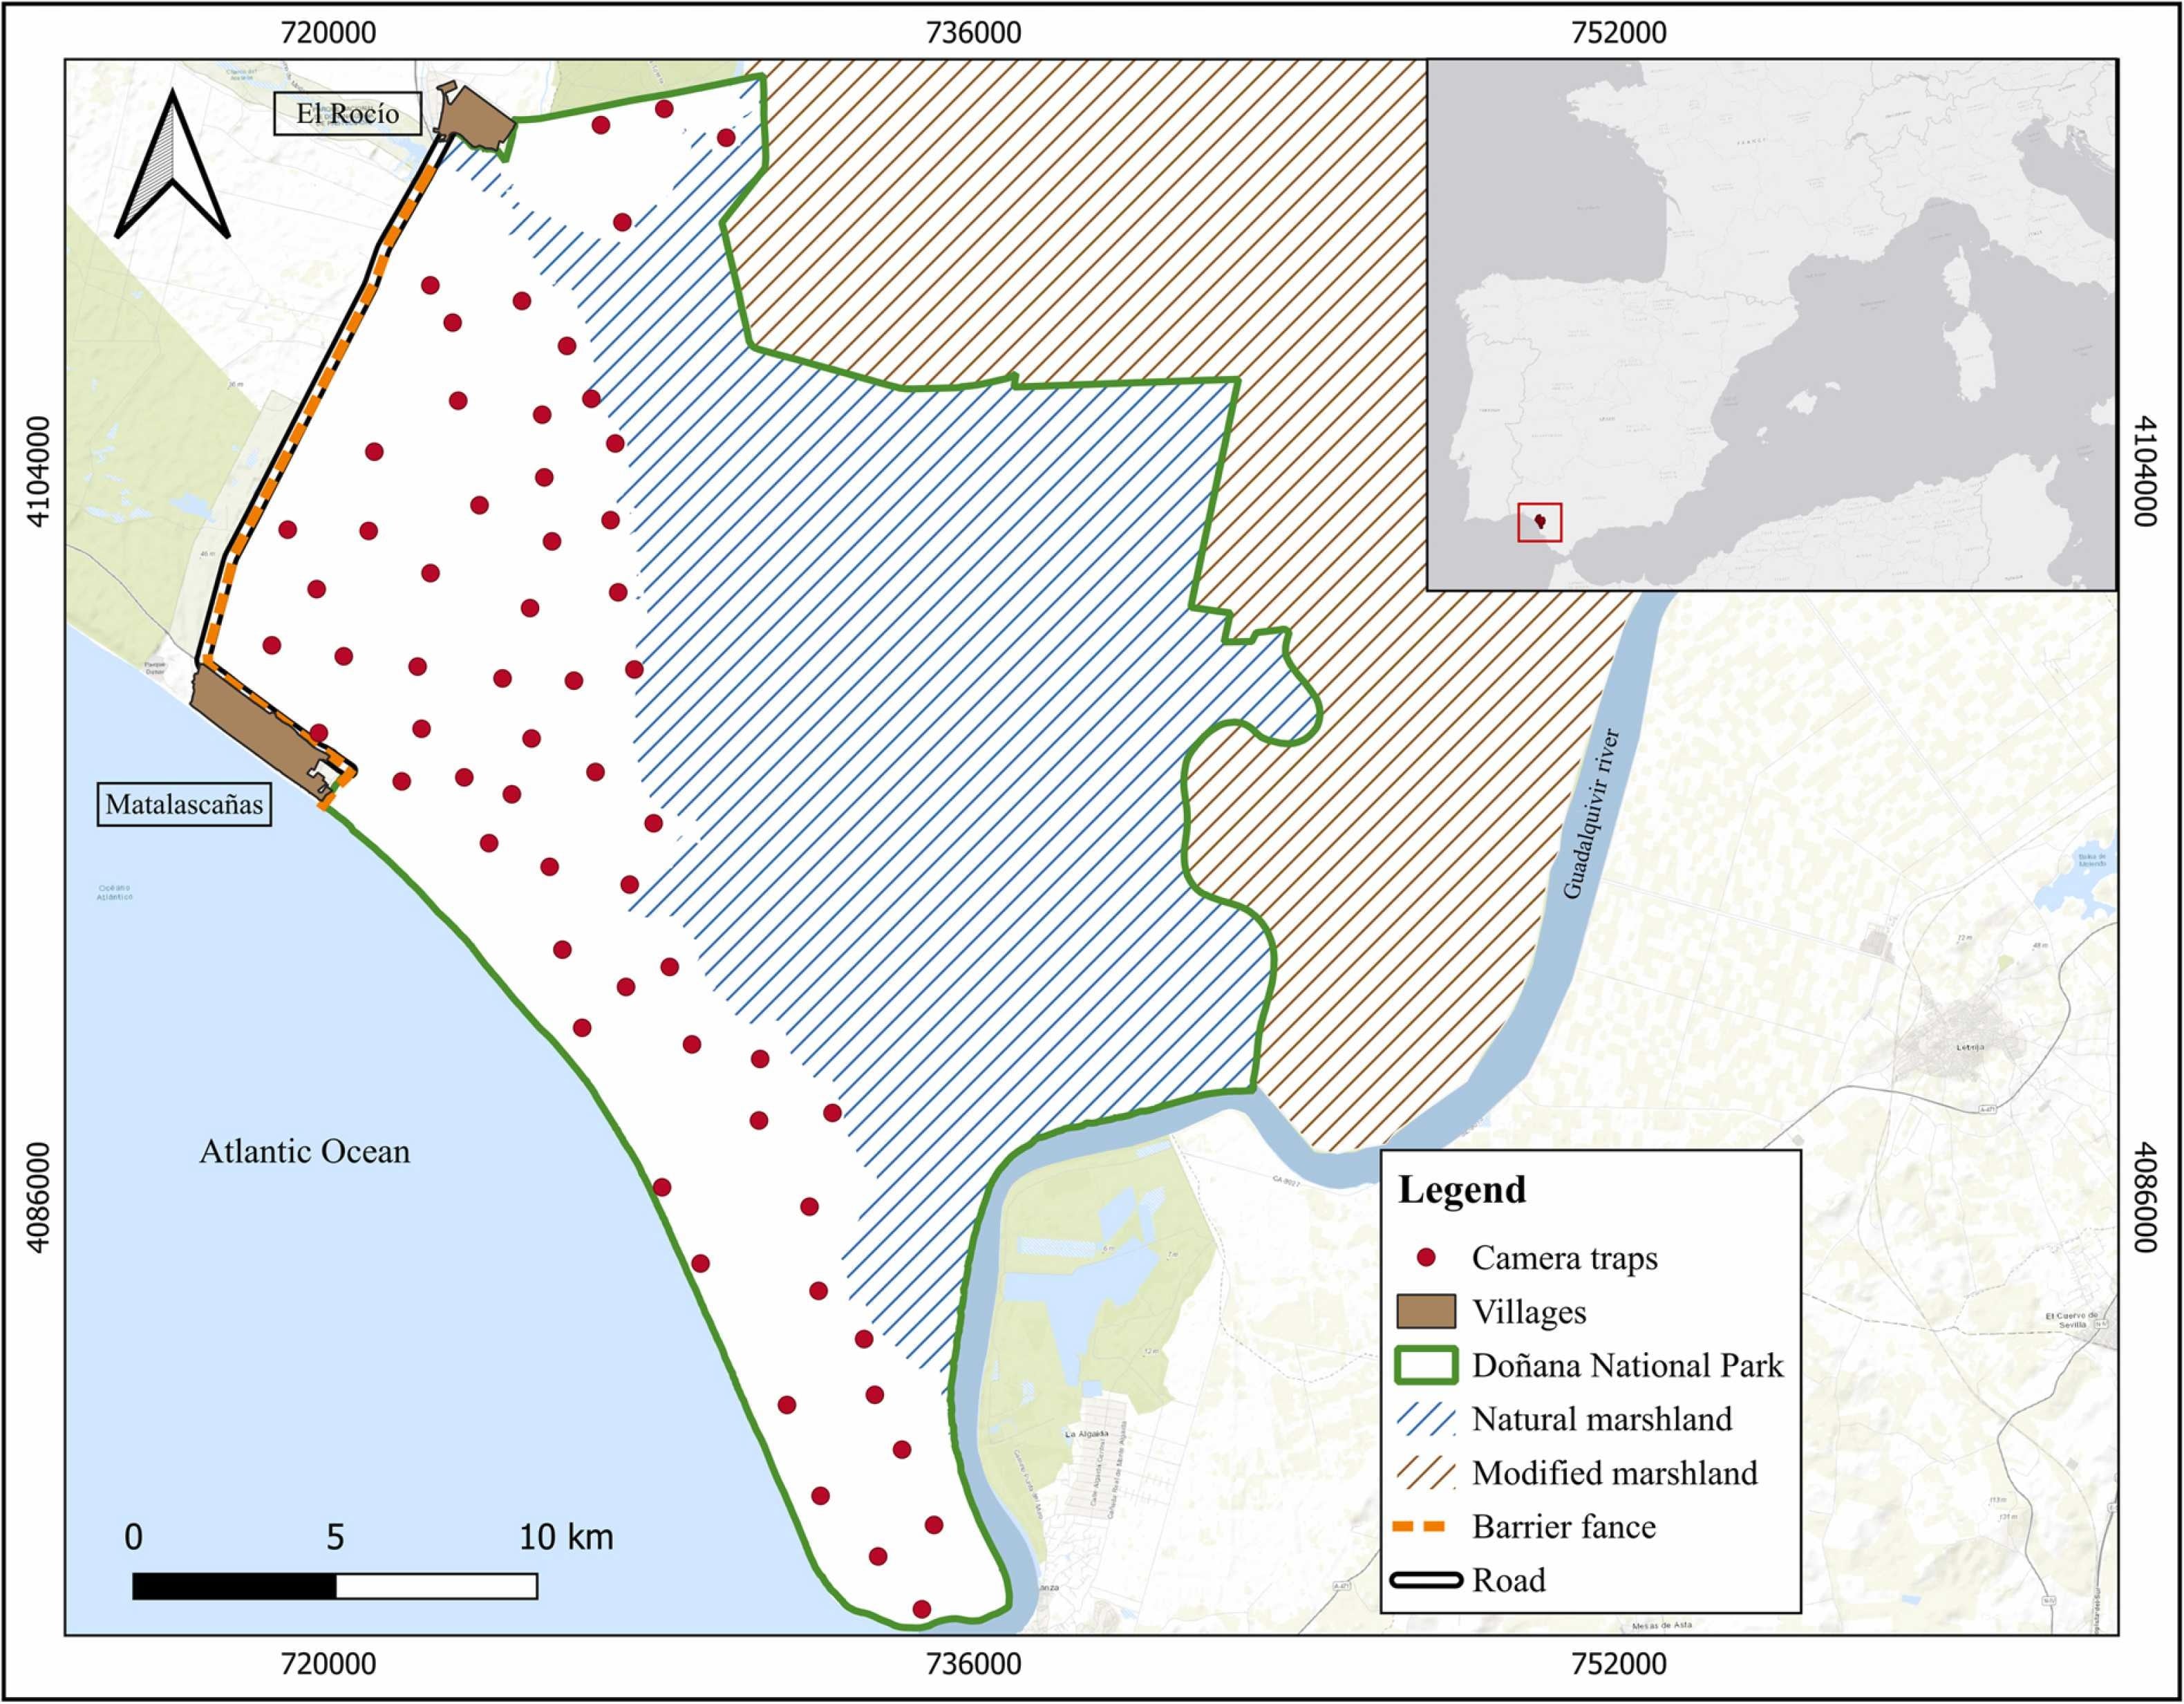This screenshot has width=2184, height=1704.
Task: Click the right 4086000 coordinate label
Action: (x=2146, y=1197)
